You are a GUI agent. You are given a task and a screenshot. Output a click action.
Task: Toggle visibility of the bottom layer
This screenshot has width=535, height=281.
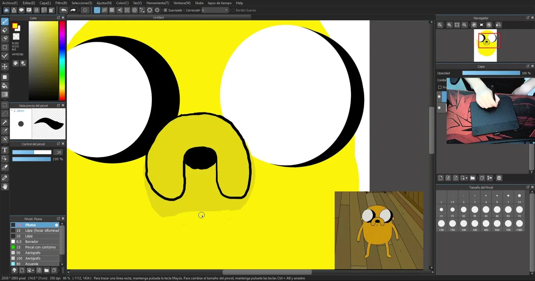(x=439, y=107)
